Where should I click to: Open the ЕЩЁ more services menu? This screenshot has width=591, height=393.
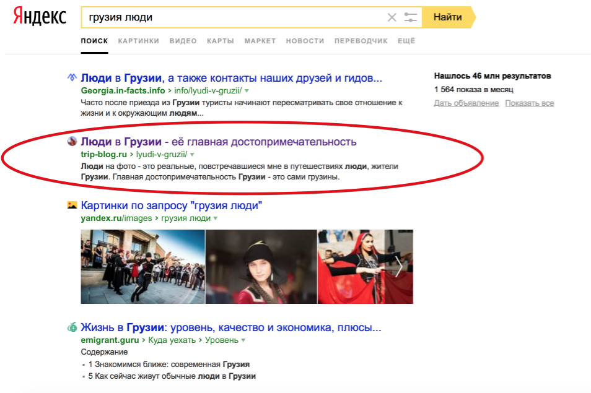click(x=406, y=41)
